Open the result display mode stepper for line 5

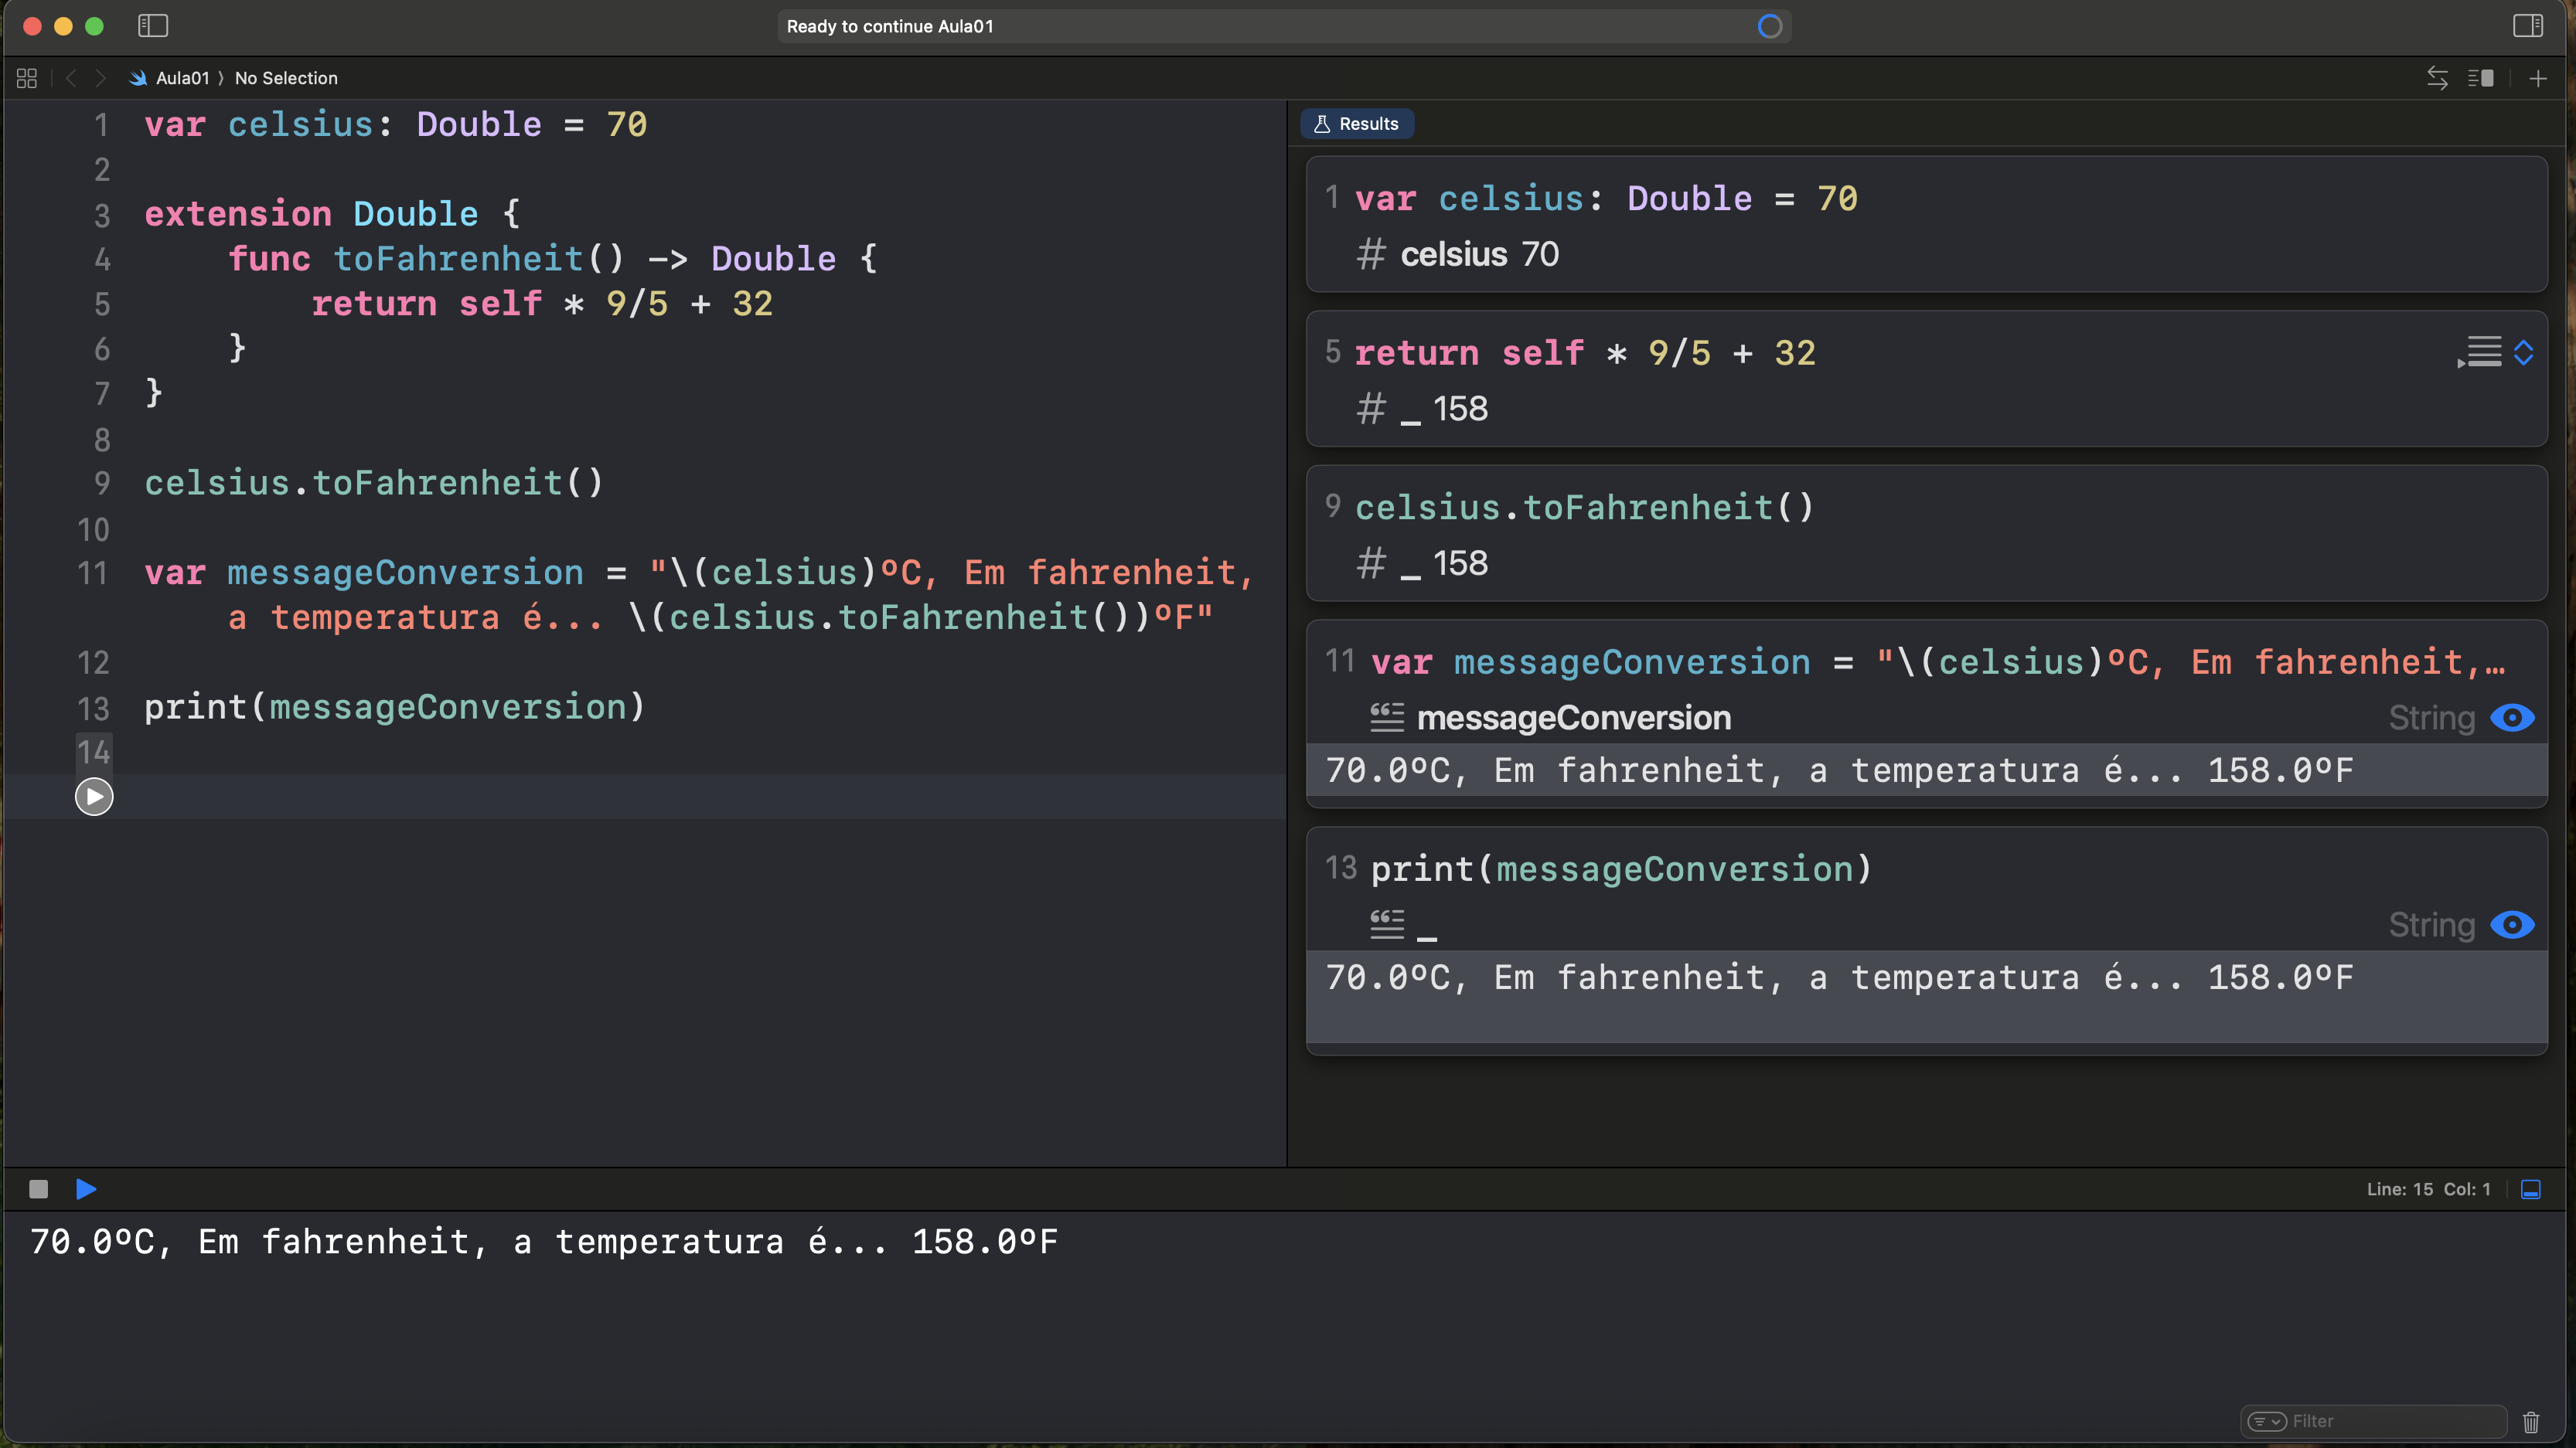2524,353
